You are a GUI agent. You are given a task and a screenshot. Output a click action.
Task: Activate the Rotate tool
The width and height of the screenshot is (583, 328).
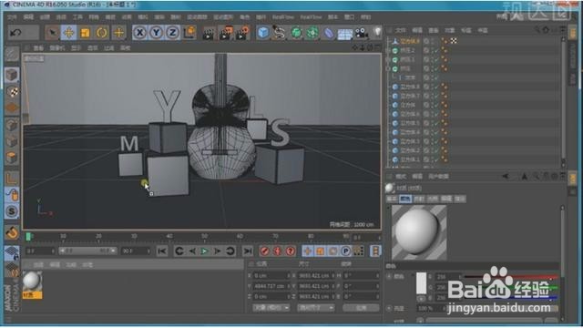(101, 33)
